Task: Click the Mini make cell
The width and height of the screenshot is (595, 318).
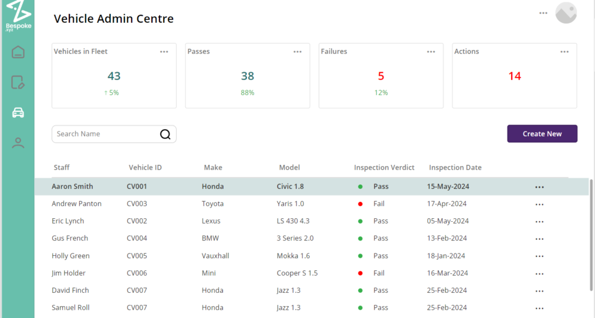Action: (x=209, y=273)
